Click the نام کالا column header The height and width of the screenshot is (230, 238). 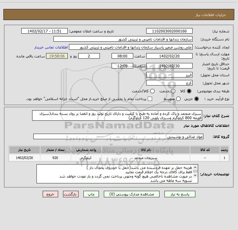(x=146, y=150)
